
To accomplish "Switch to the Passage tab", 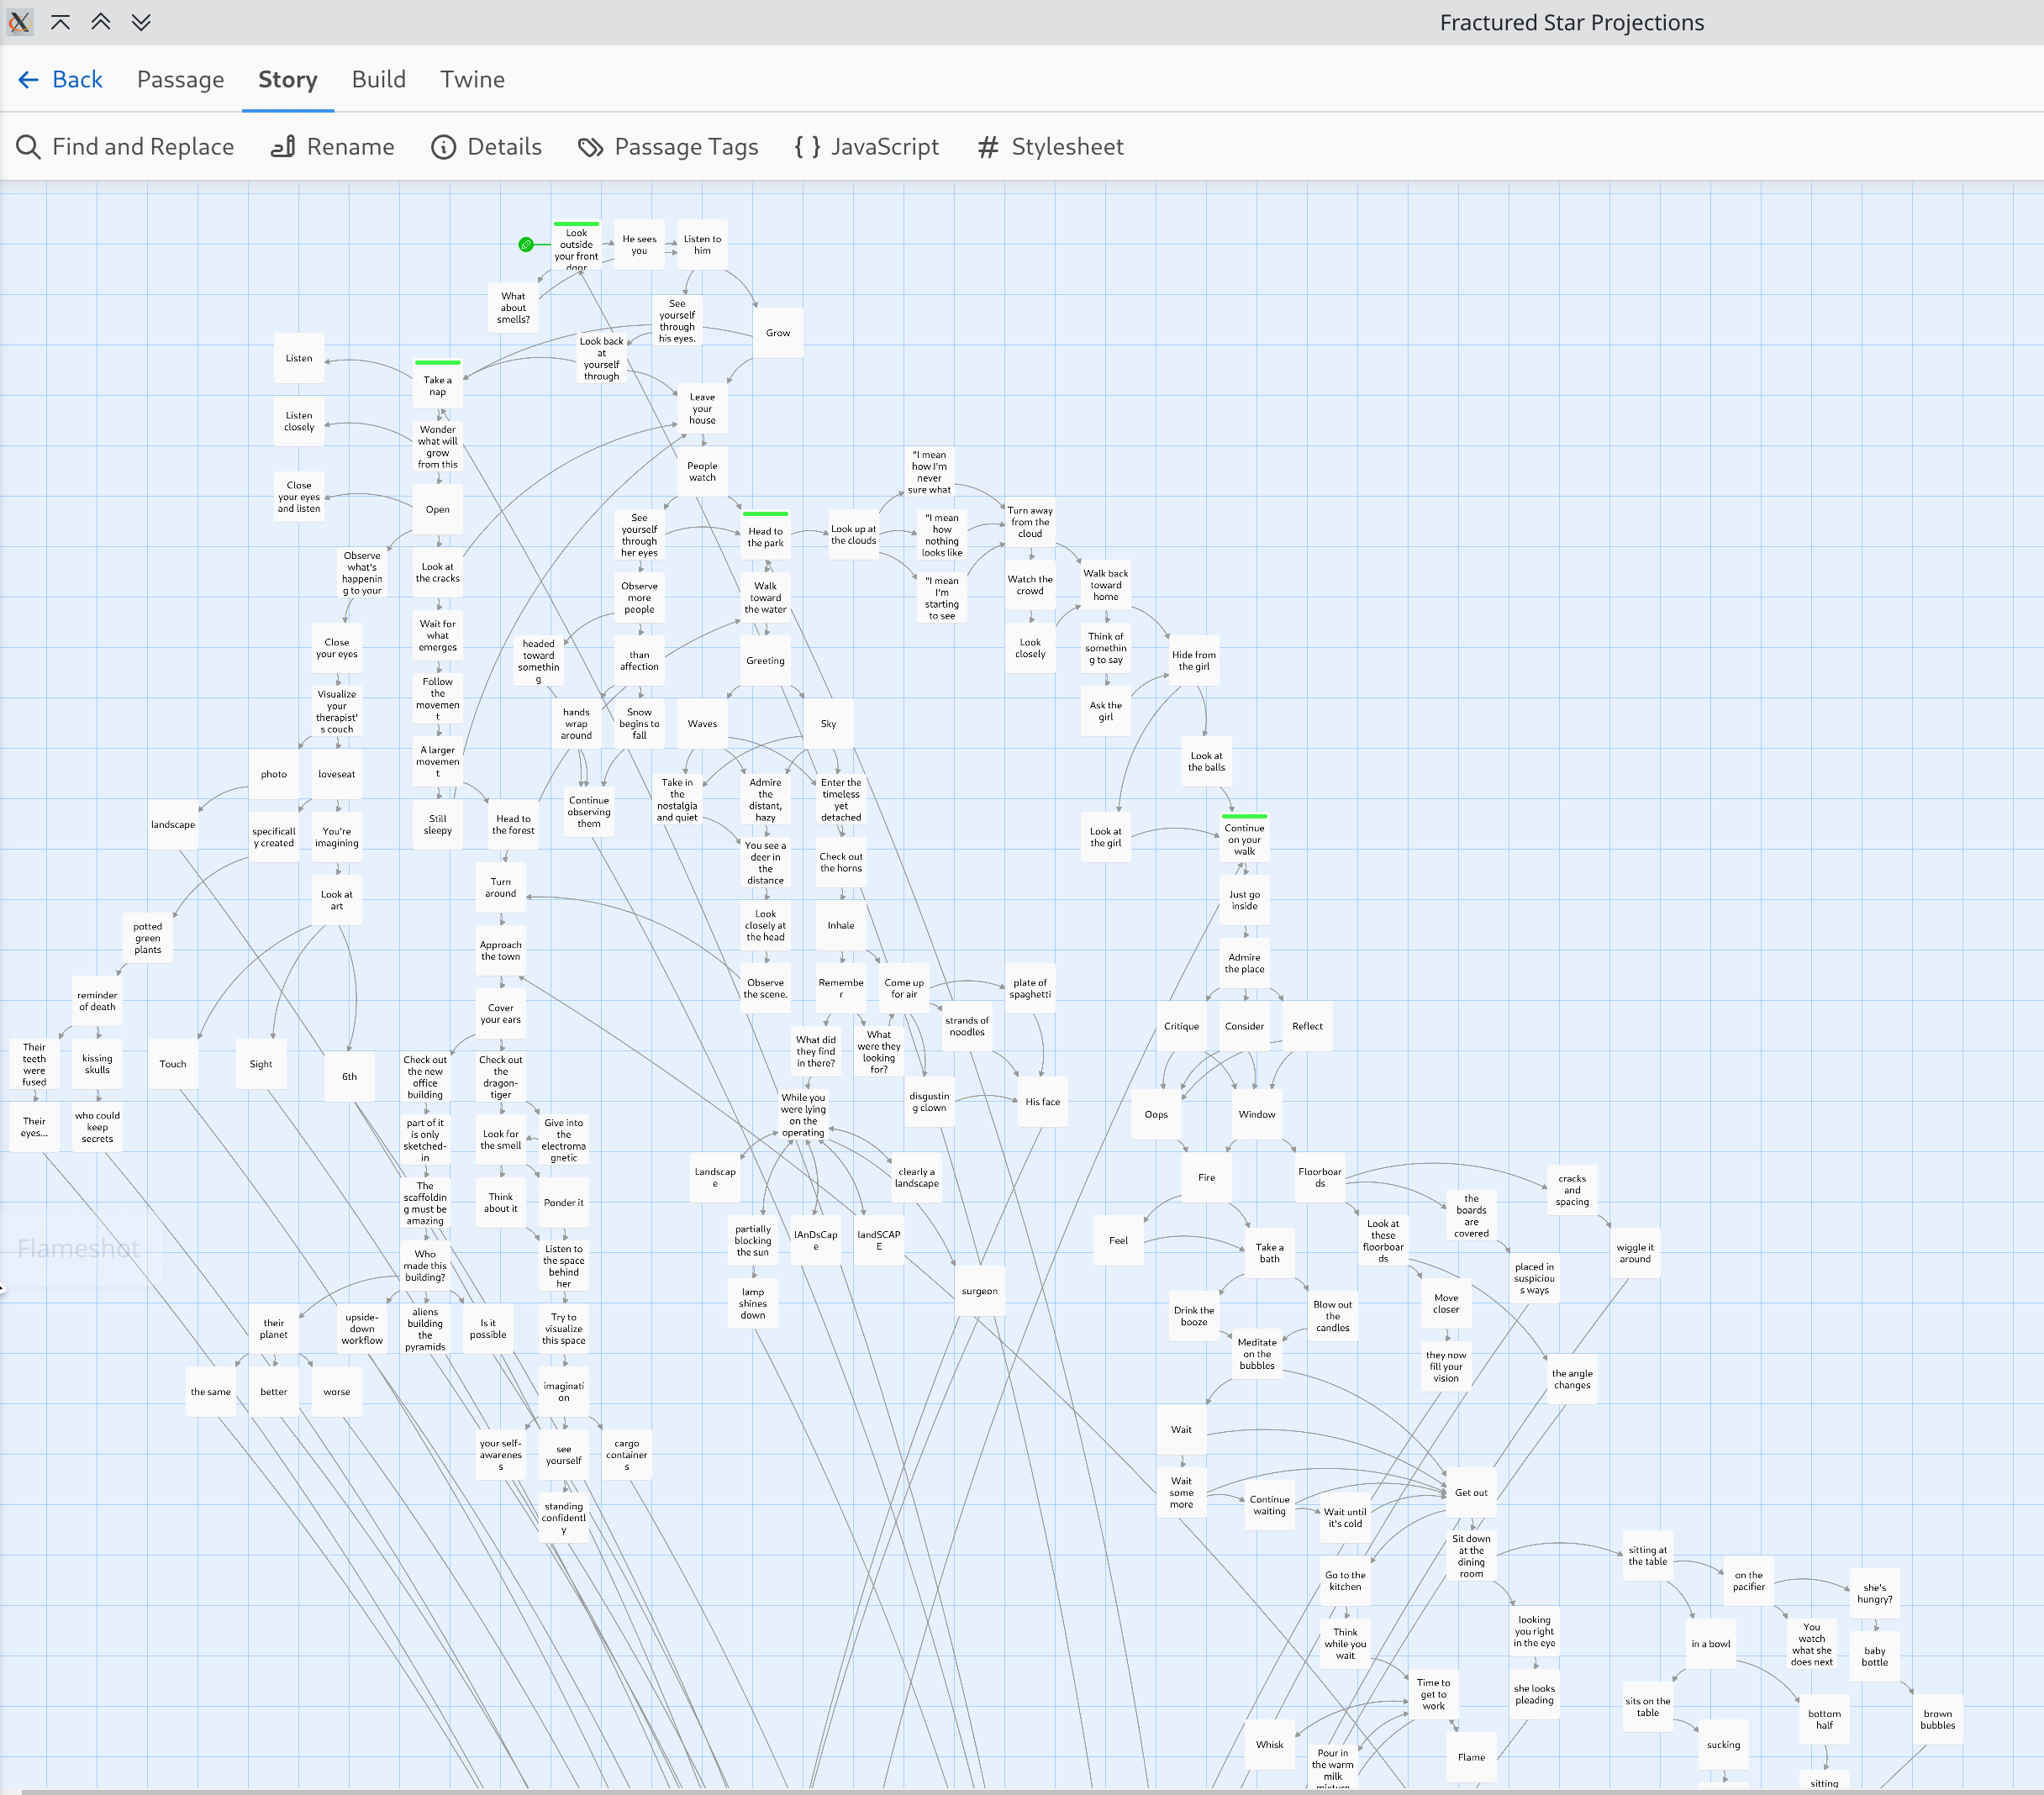I will (x=180, y=80).
